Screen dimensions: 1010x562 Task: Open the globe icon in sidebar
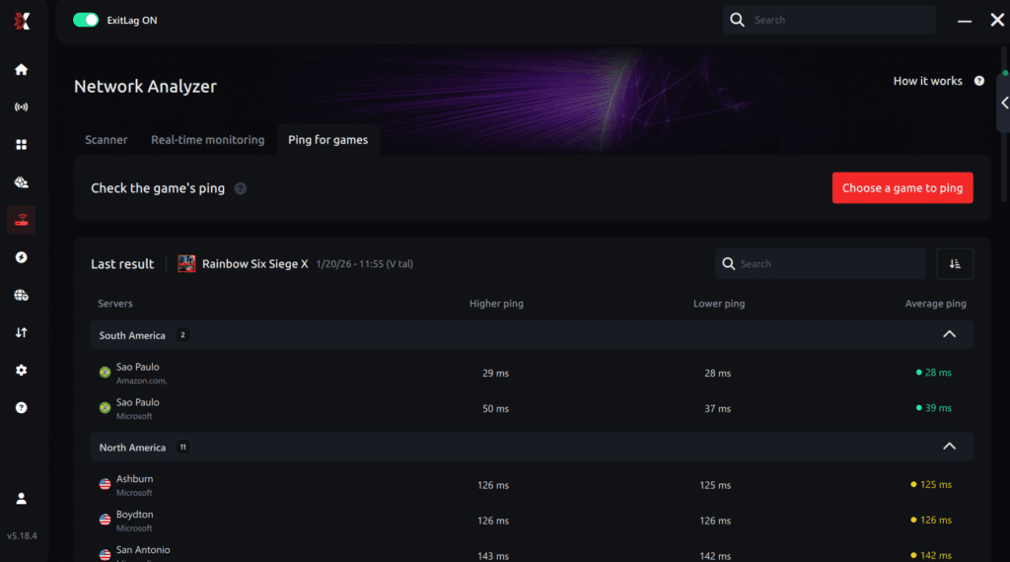coord(22,295)
